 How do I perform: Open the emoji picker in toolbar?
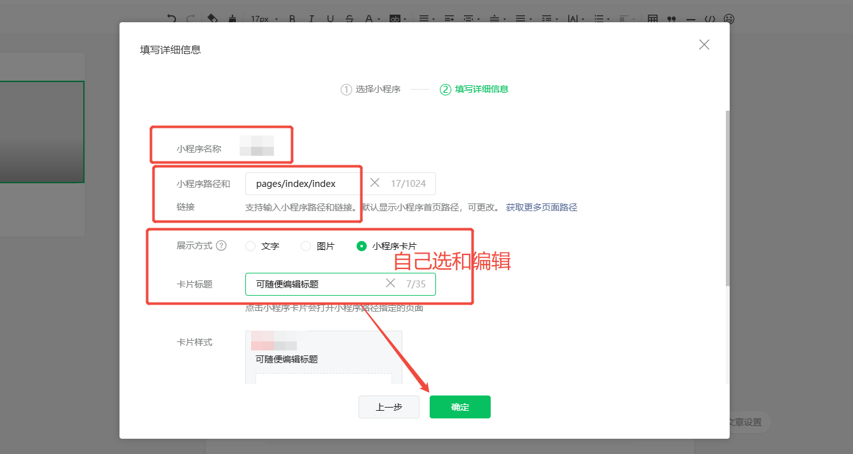[x=729, y=19]
